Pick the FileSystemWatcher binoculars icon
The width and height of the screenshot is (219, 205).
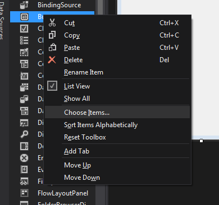click(x=24, y=181)
